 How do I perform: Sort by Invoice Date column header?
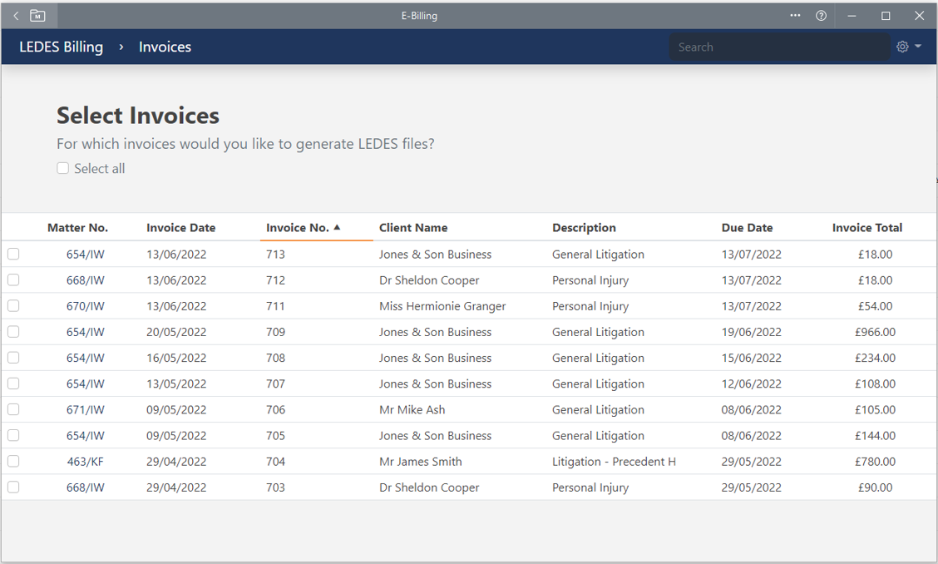(x=180, y=228)
